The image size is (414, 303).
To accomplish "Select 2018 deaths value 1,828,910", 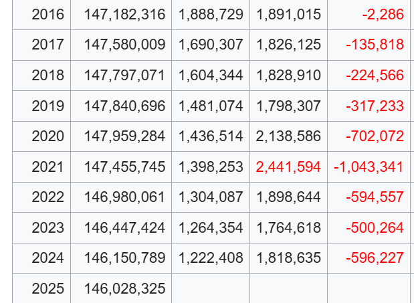I will [288, 76].
